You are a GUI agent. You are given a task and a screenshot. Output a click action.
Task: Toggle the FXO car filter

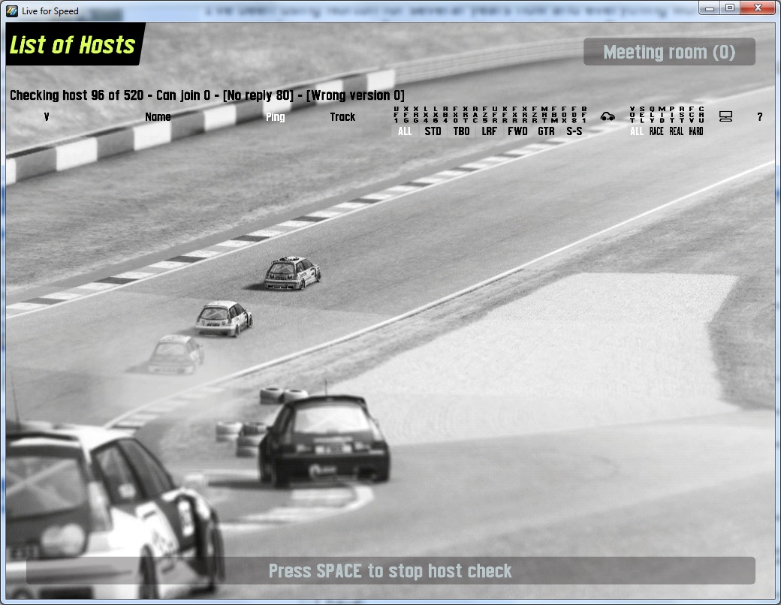click(x=455, y=115)
